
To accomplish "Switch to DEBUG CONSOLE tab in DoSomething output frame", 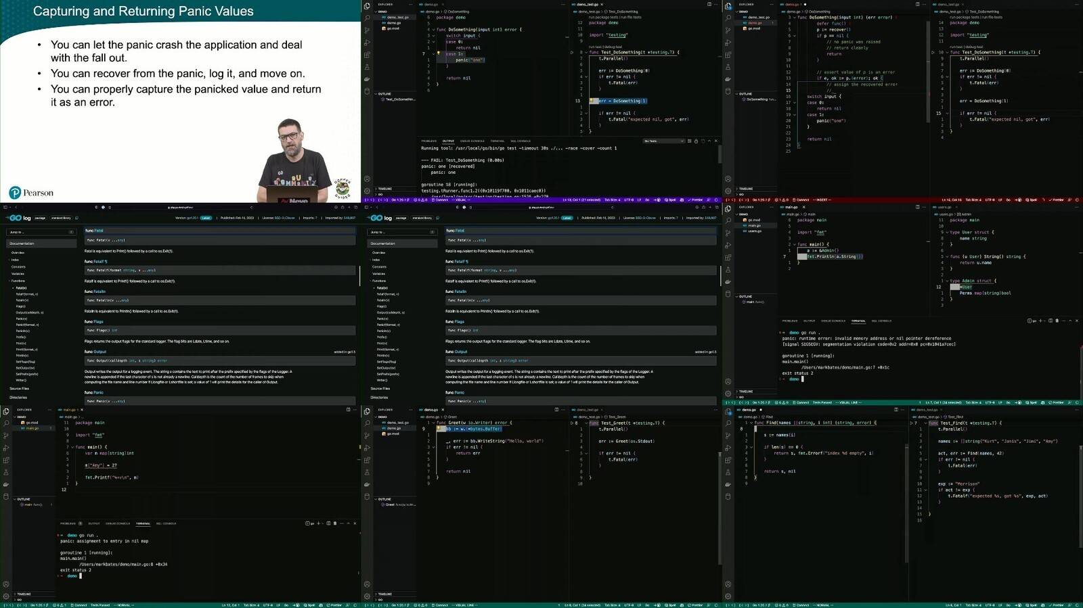I will pos(472,141).
